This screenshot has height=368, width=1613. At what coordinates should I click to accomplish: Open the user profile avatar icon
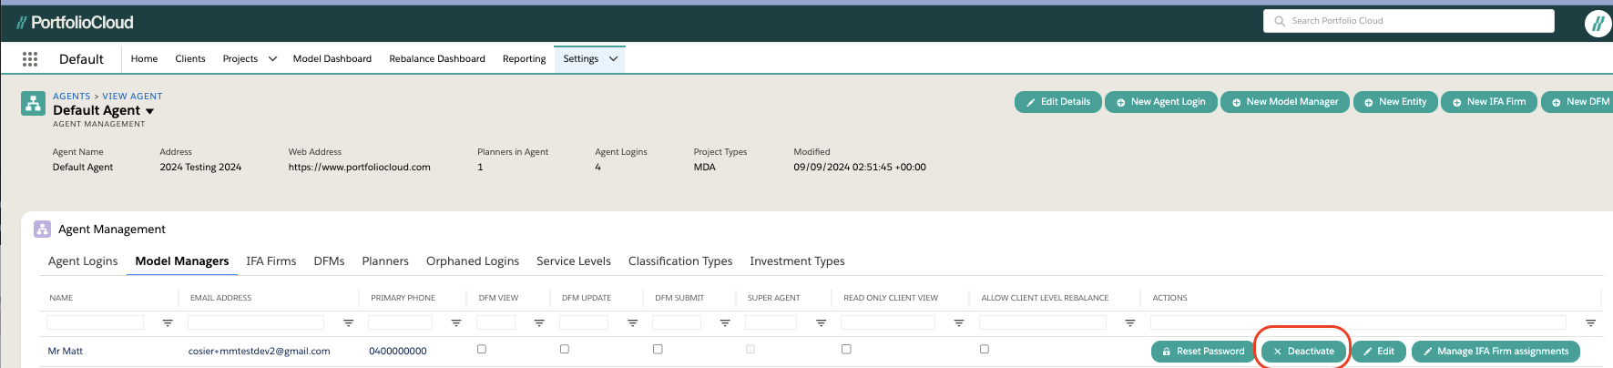[1598, 23]
